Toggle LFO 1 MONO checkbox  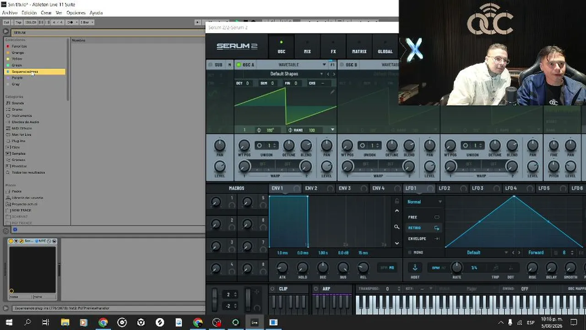click(x=410, y=253)
